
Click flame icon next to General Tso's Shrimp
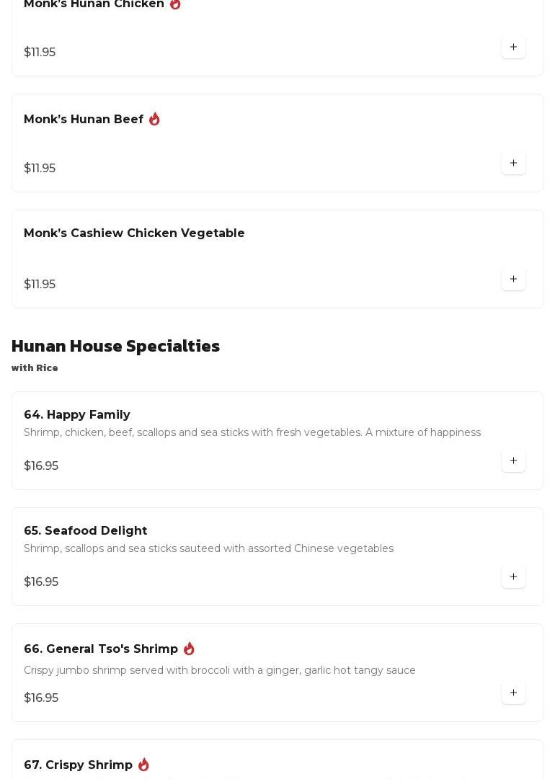coord(189,649)
